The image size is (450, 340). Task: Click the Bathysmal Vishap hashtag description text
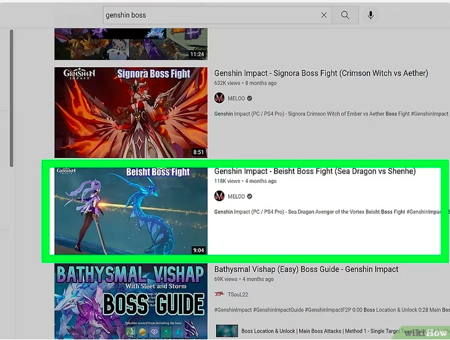click(x=331, y=310)
